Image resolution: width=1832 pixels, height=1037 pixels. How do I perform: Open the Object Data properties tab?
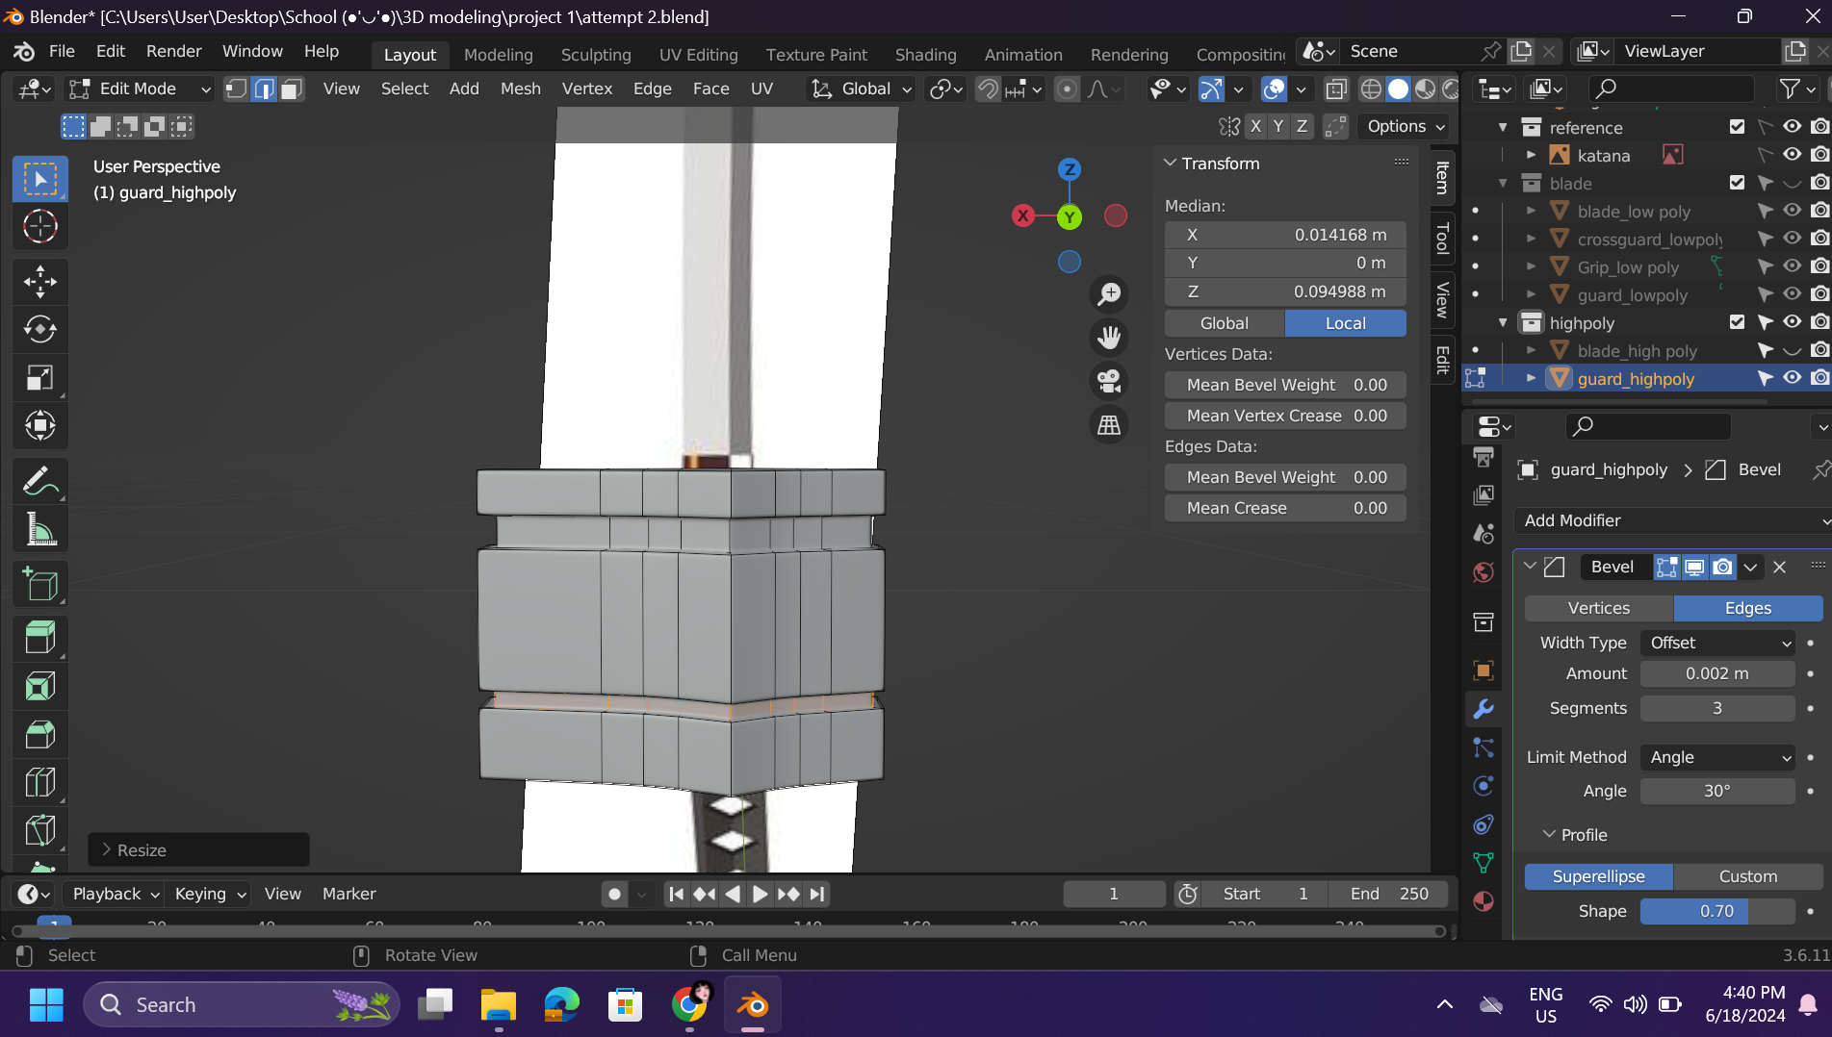(x=1484, y=863)
